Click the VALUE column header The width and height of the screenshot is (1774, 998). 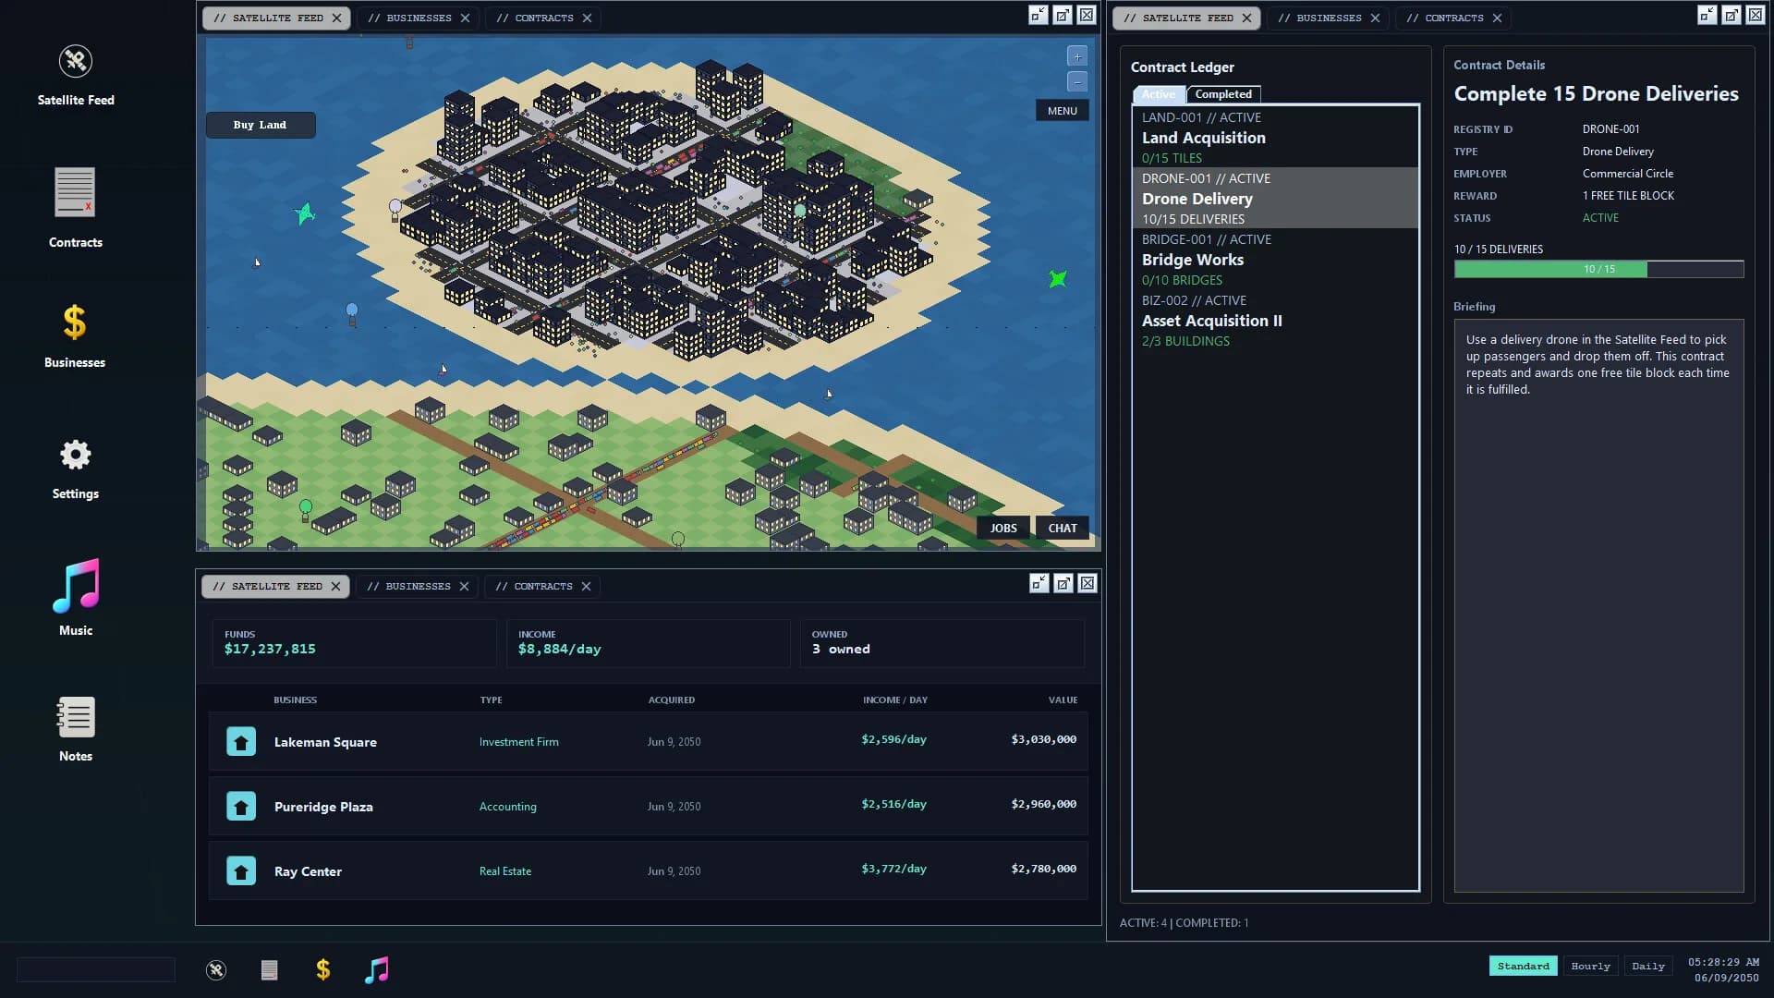[1063, 700]
